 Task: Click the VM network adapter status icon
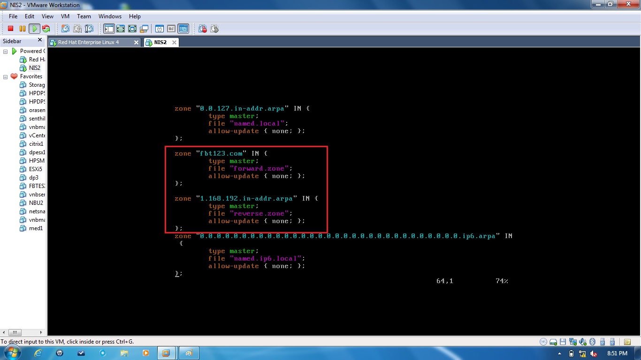click(572, 342)
